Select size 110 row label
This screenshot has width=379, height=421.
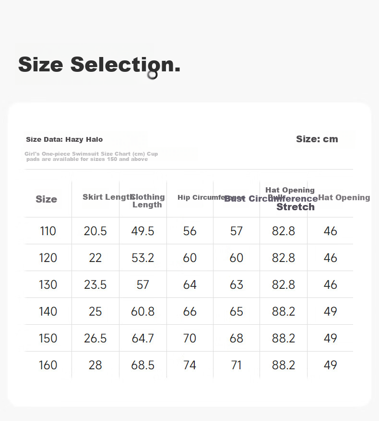48,231
